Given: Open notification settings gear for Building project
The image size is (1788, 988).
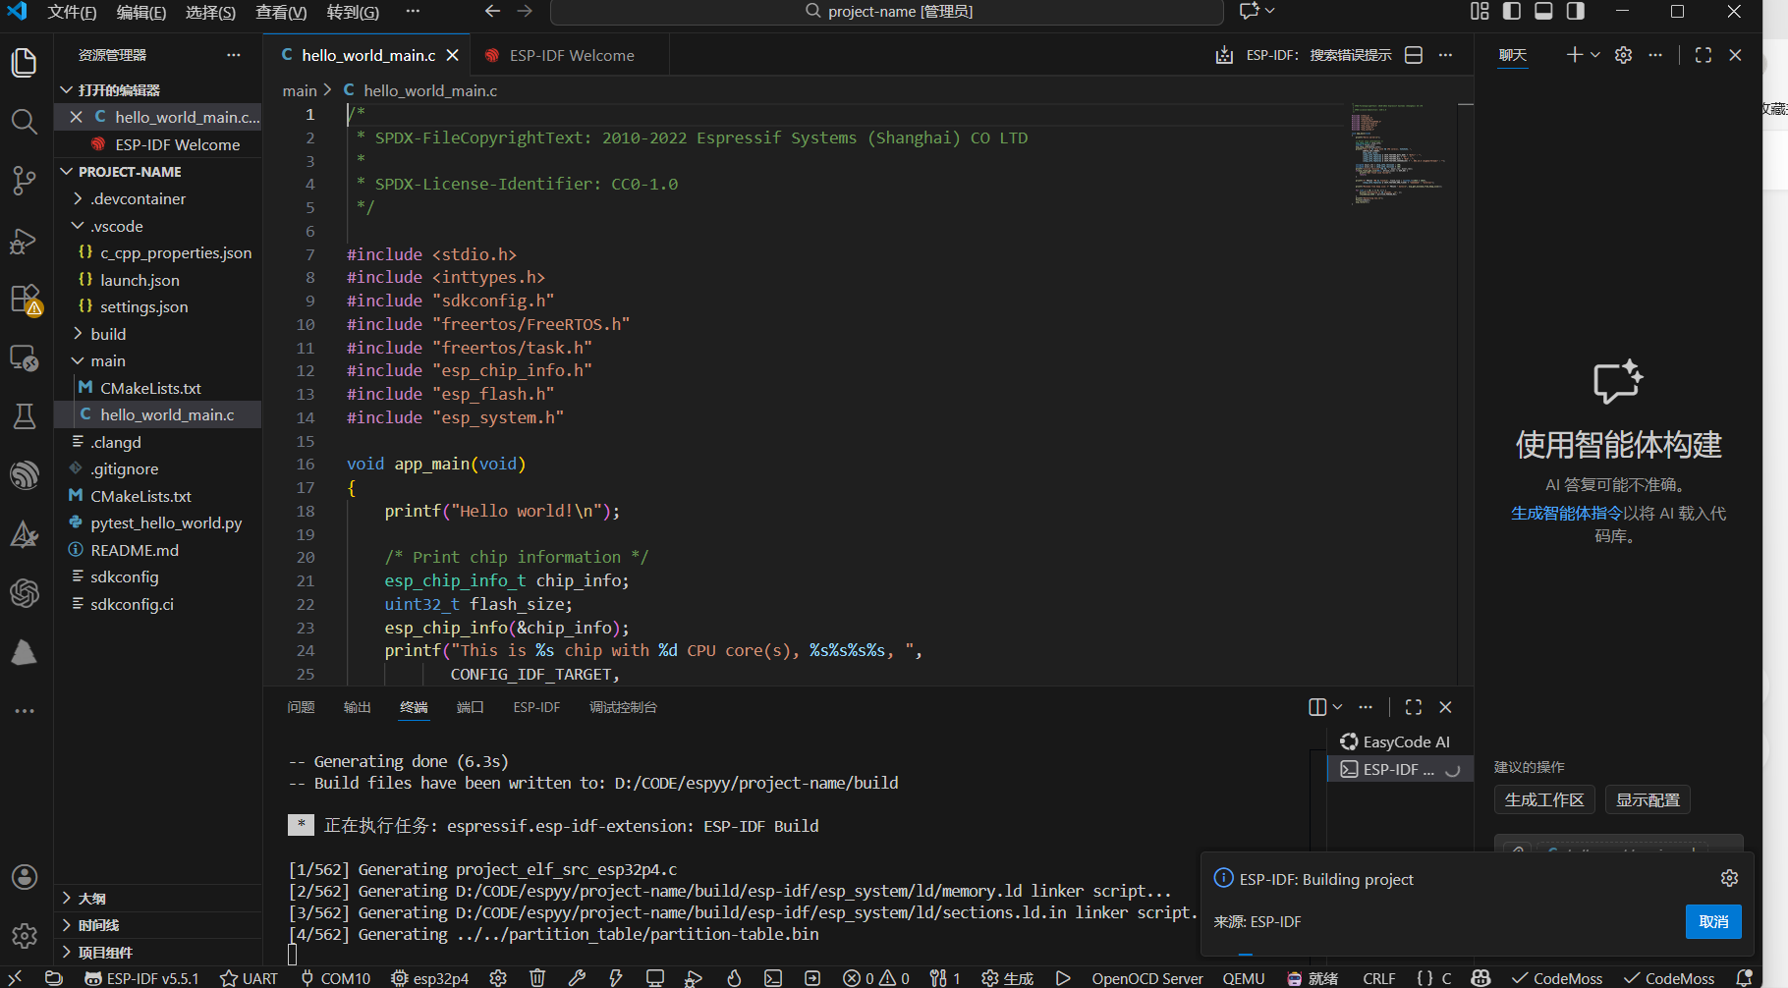Looking at the screenshot, I should coord(1729,878).
